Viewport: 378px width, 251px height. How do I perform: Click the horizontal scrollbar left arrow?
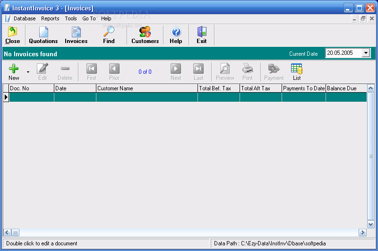pos(7,233)
